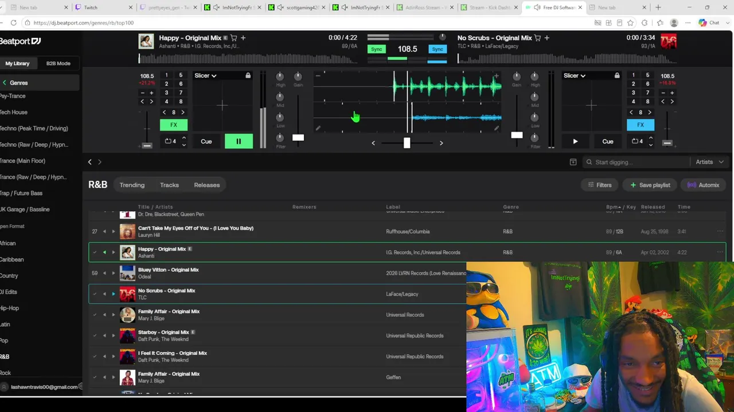
Task: Pause the left deck playing Happy
Action: tap(239, 141)
